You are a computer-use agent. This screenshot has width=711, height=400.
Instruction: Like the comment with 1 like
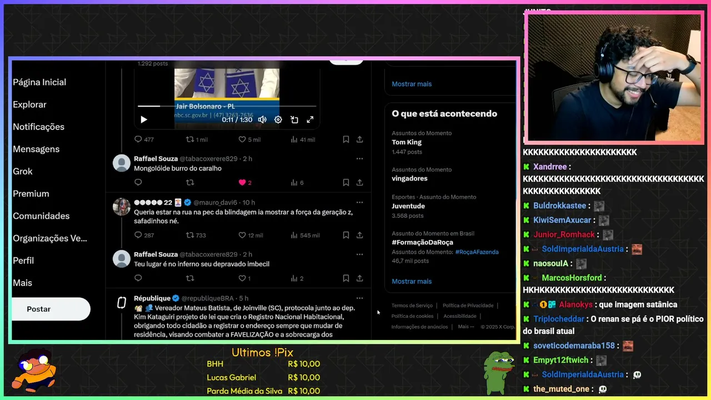[244, 278]
